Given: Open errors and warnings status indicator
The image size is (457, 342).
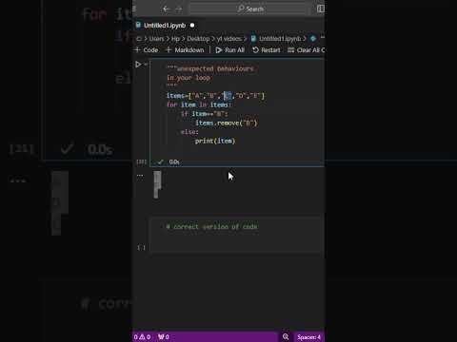Looking at the screenshot, I should tap(142, 337).
